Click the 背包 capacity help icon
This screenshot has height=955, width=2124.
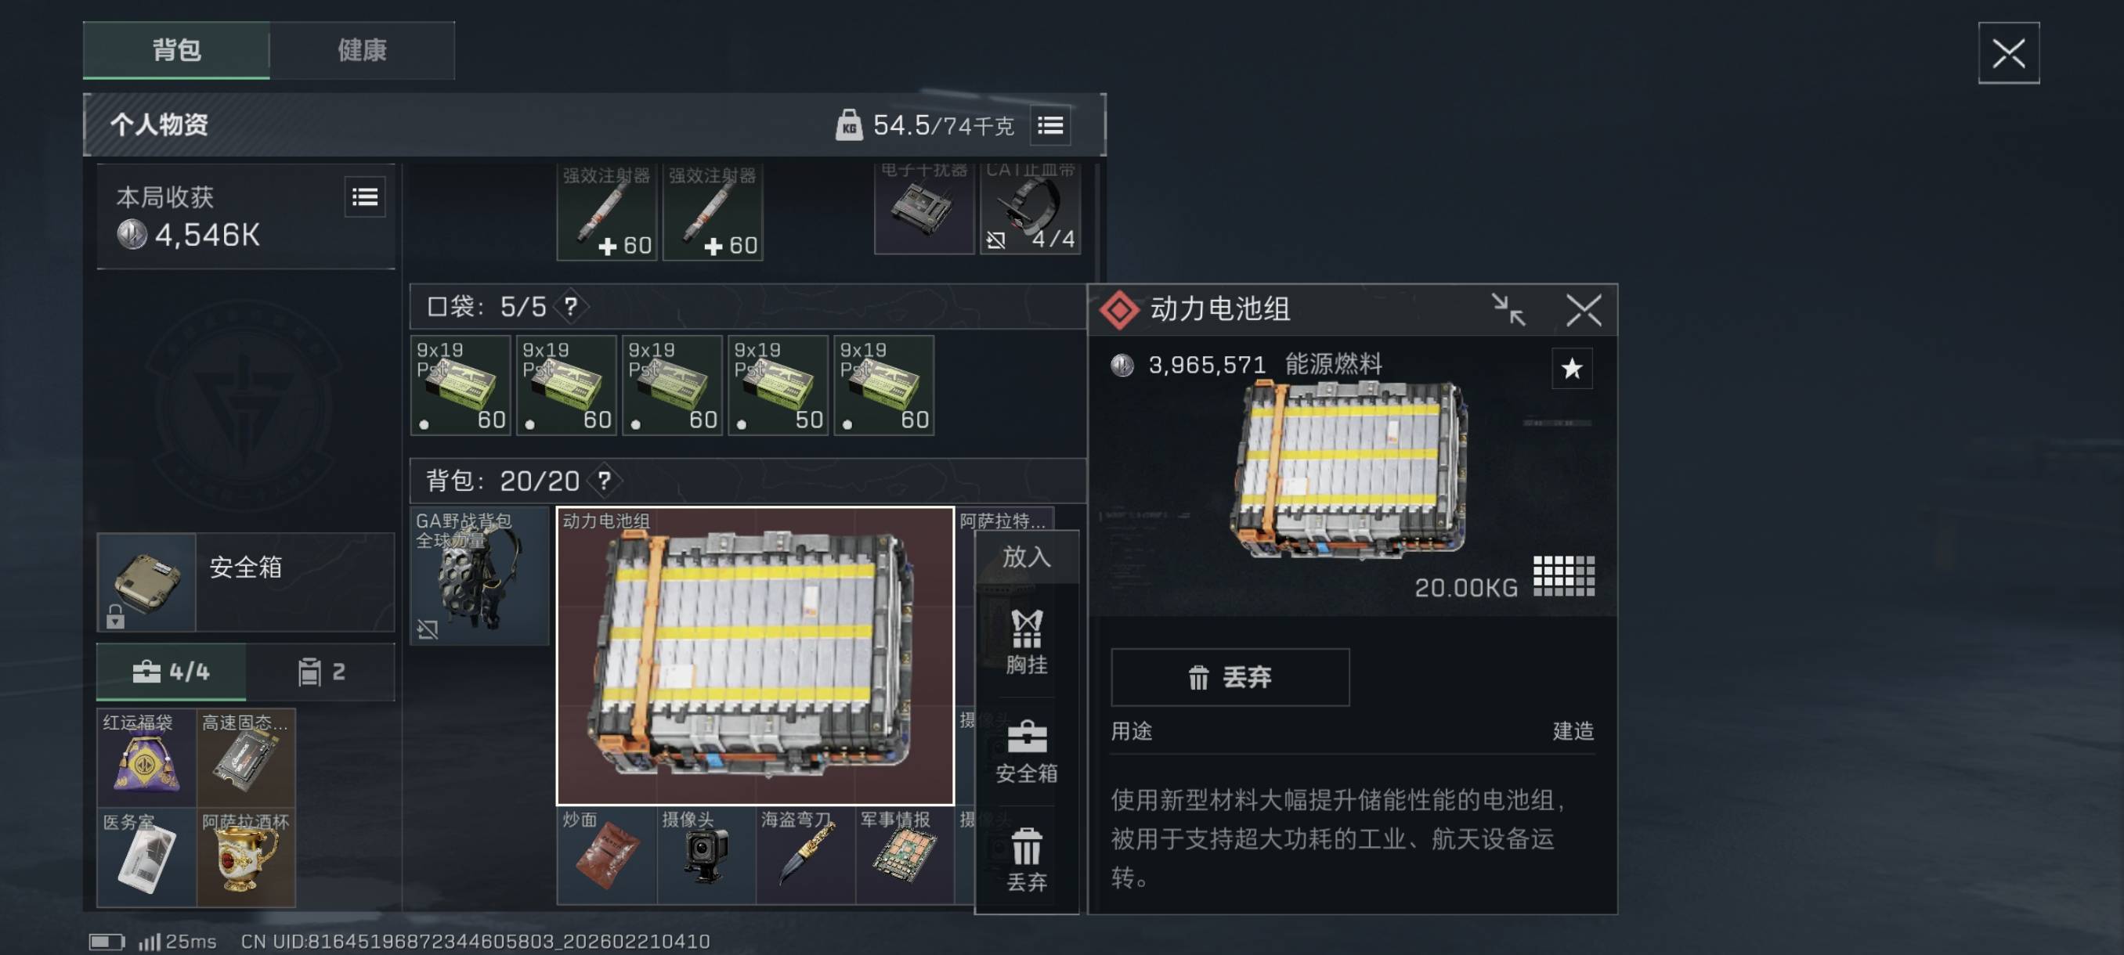pos(605,481)
